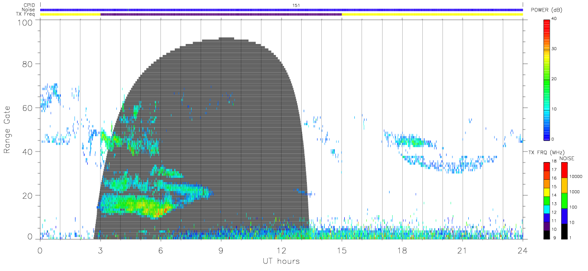Image resolution: width=588 pixels, height=271 pixels.
Task: Pick cyan 12 MHz swatch in TX FRQ legend
Action: 547,208
